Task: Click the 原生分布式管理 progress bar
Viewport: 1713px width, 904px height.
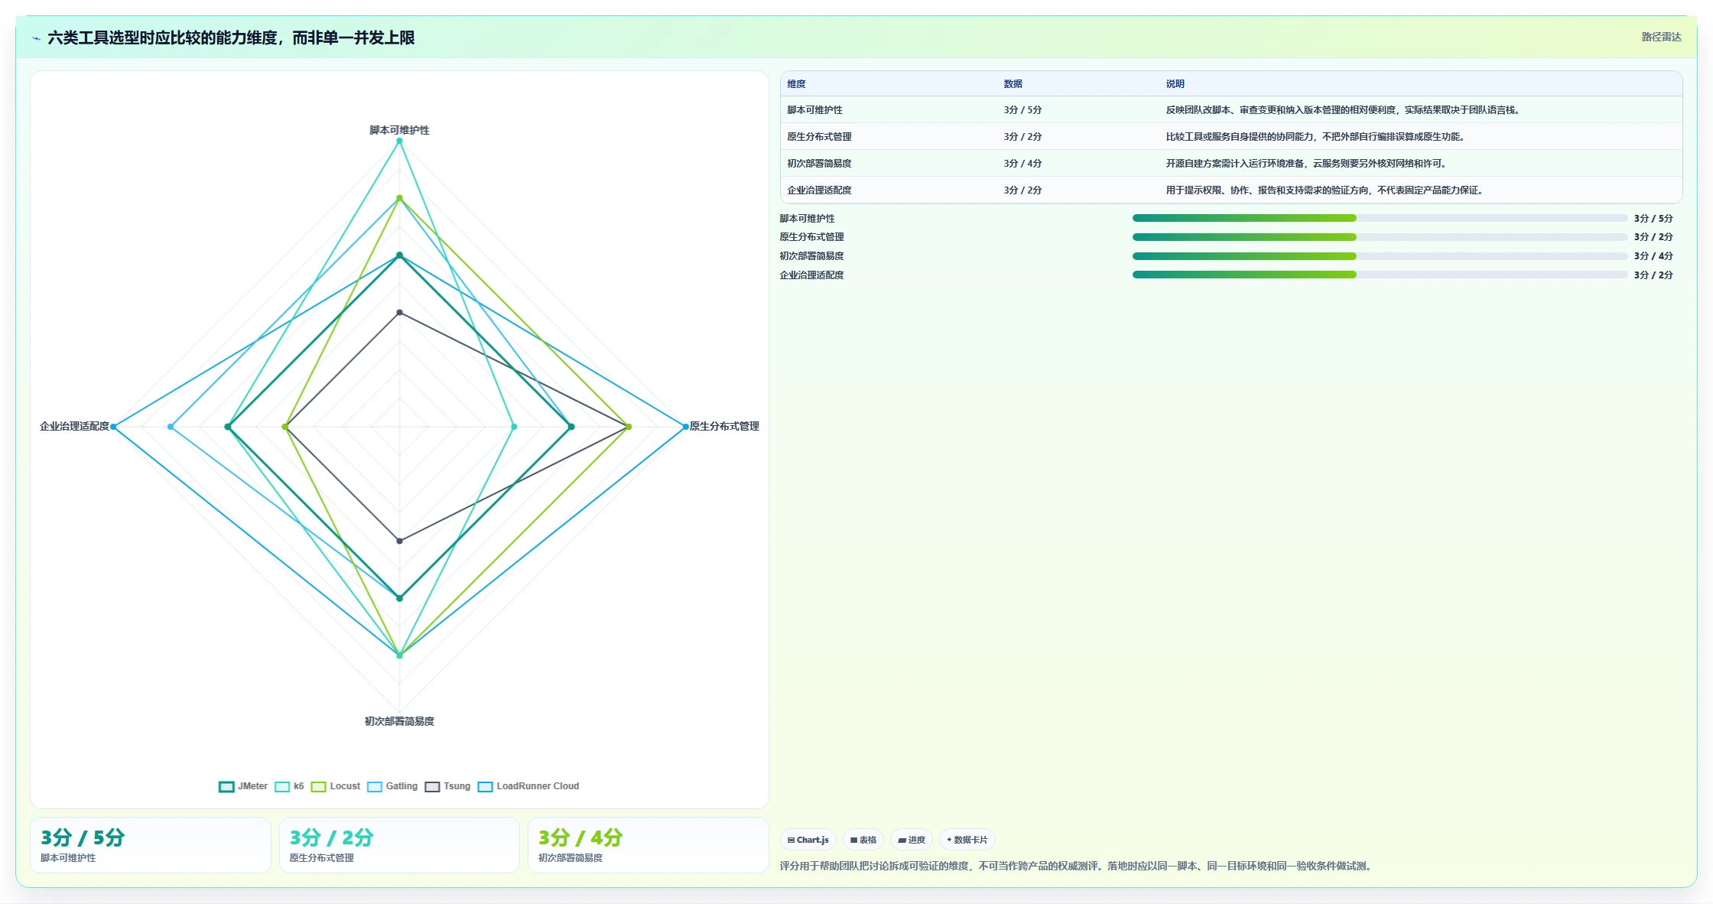Action: point(1380,237)
